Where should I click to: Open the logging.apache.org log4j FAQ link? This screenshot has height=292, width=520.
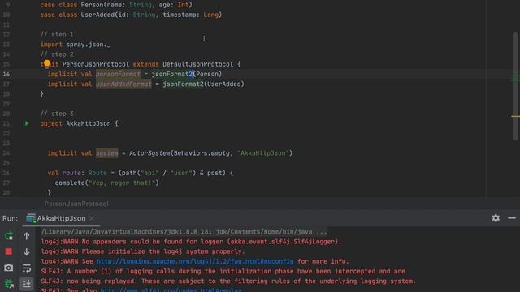(195, 261)
